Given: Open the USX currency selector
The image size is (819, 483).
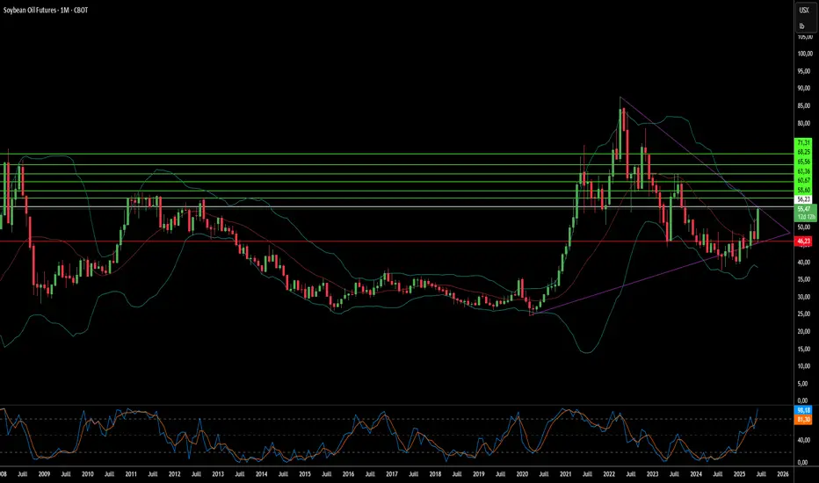Looking at the screenshot, I should click(x=803, y=10).
